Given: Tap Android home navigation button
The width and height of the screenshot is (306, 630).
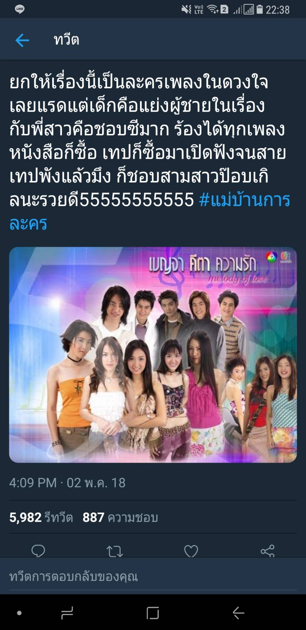Looking at the screenshot, I should [153, 612].
